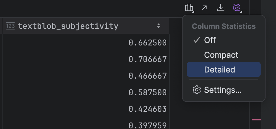Click the open-in-new-tab arrow icon
This screenshot has width=276, height=129.
click(x=204, y=8)
